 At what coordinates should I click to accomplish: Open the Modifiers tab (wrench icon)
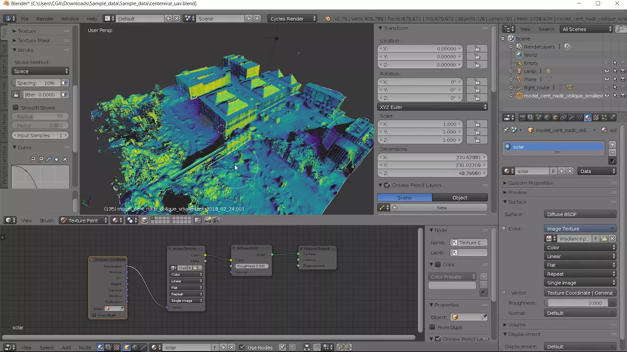[571, 117]
